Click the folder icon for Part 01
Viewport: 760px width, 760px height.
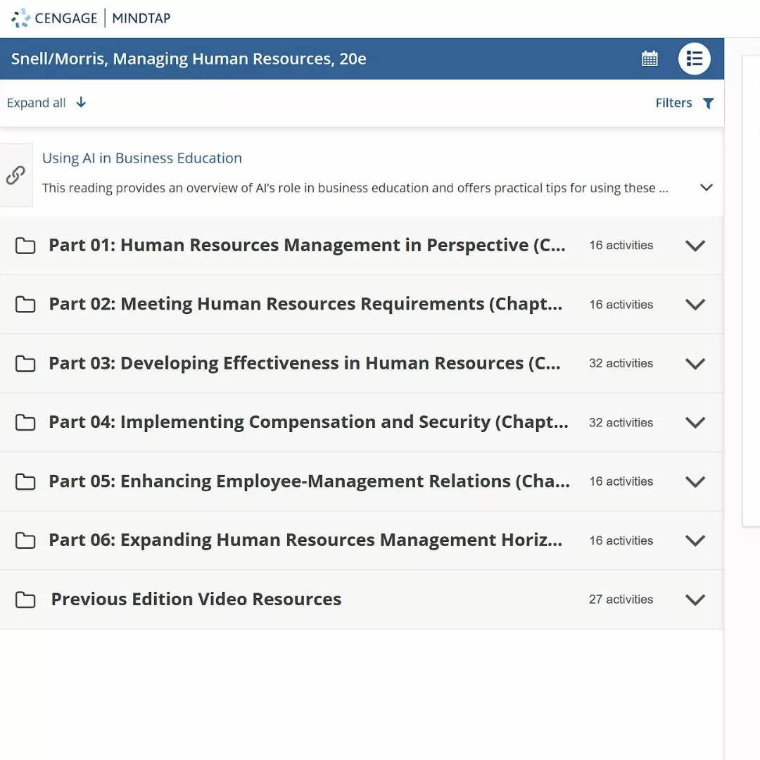point(25,246)
